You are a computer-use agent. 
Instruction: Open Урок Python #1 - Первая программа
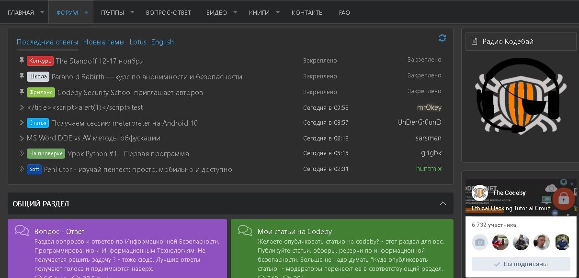[128, 154]
